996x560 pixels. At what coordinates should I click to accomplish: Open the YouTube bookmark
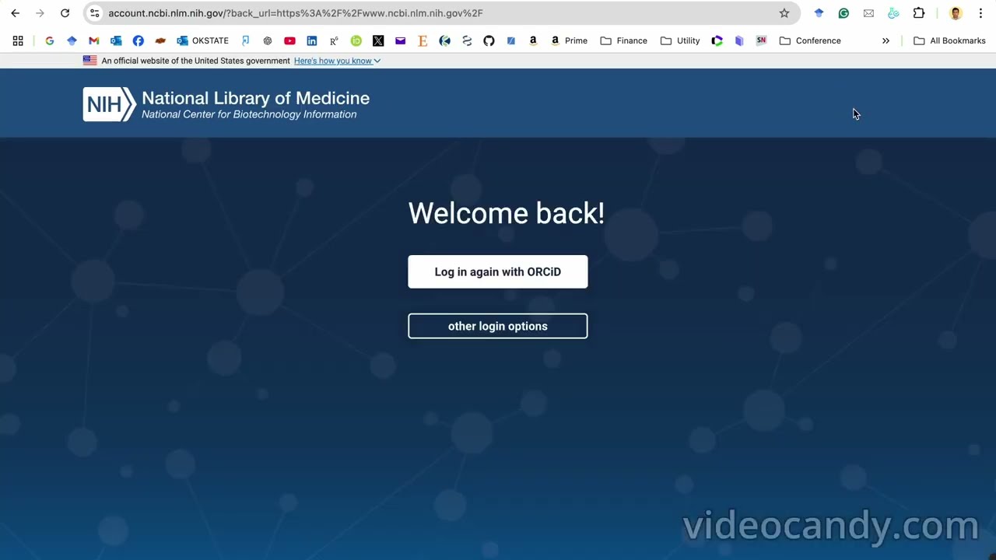pyautogui.click(x=289, y=40)
